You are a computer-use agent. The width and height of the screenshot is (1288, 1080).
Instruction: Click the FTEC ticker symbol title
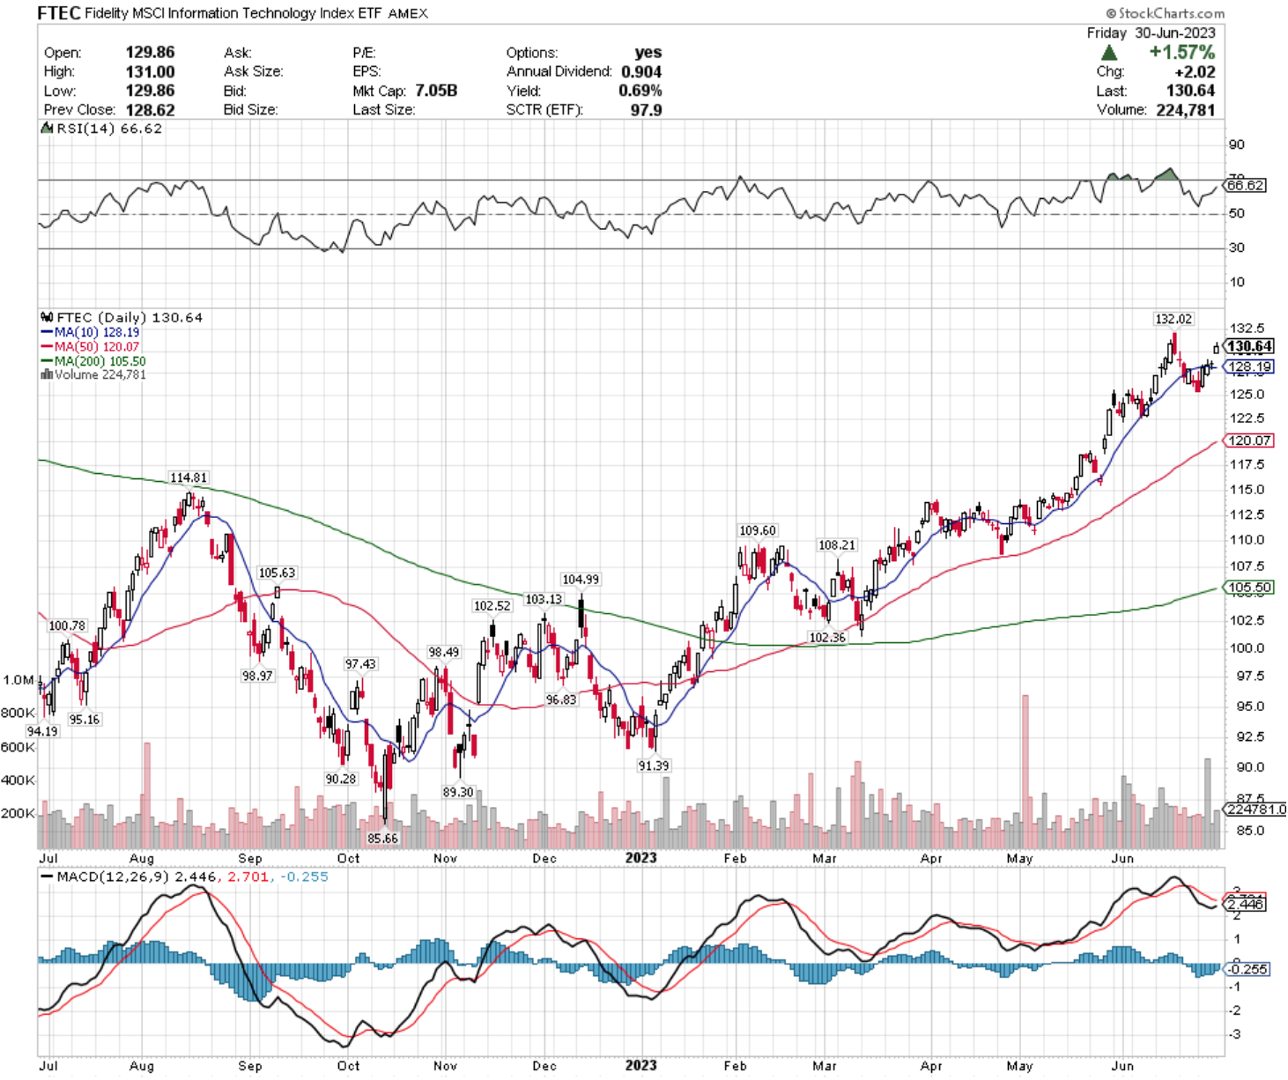tap(58, 13)
